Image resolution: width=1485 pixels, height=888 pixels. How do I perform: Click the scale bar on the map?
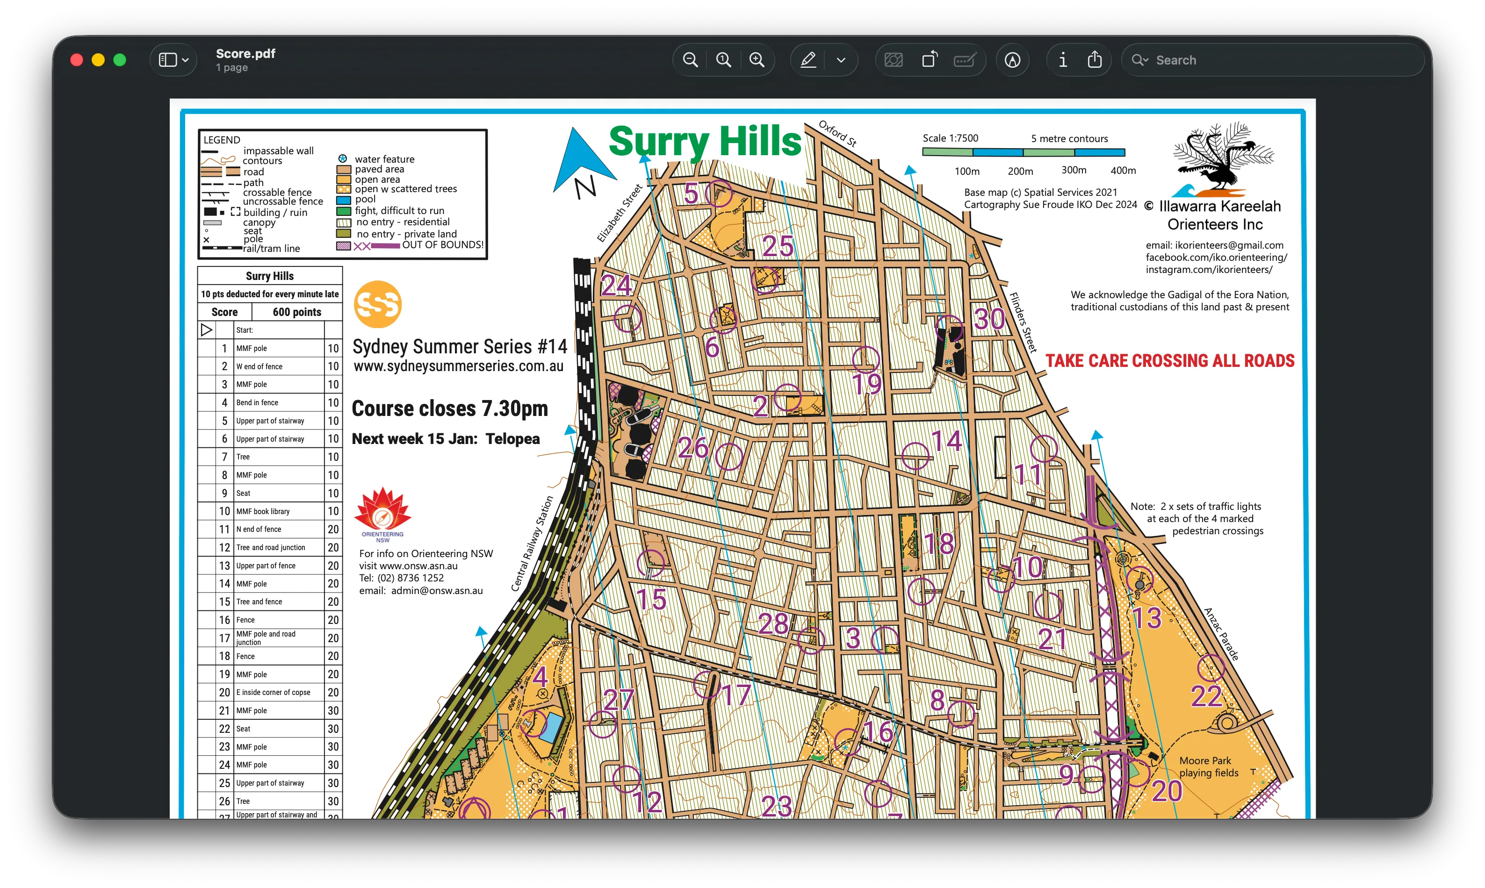pos(1024,152)
